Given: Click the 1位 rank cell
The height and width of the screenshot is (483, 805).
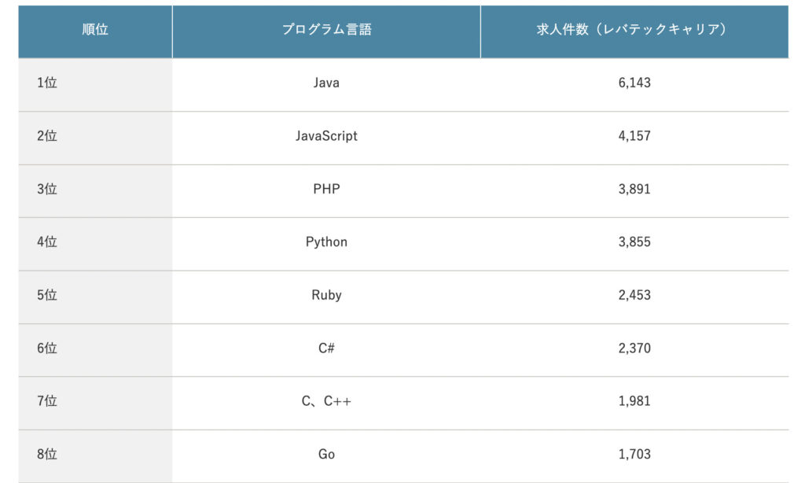Looking at the screenshot, I should pos(47,83).
